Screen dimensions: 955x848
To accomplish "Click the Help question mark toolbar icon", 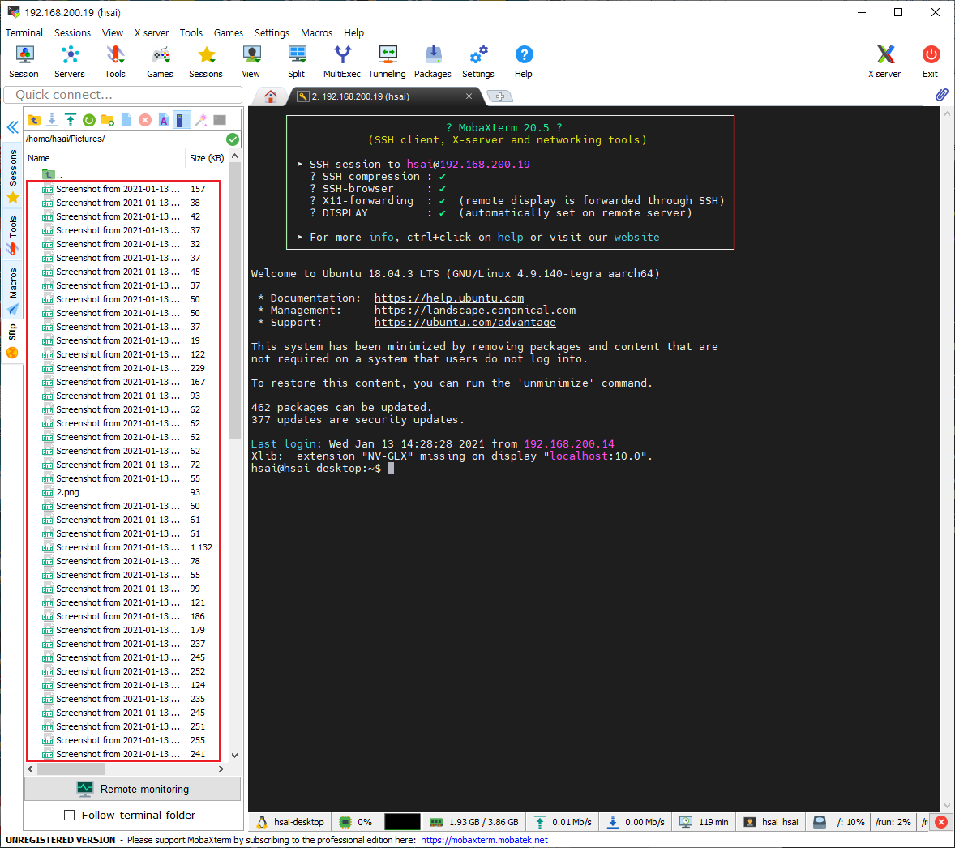I will (523, 62).
